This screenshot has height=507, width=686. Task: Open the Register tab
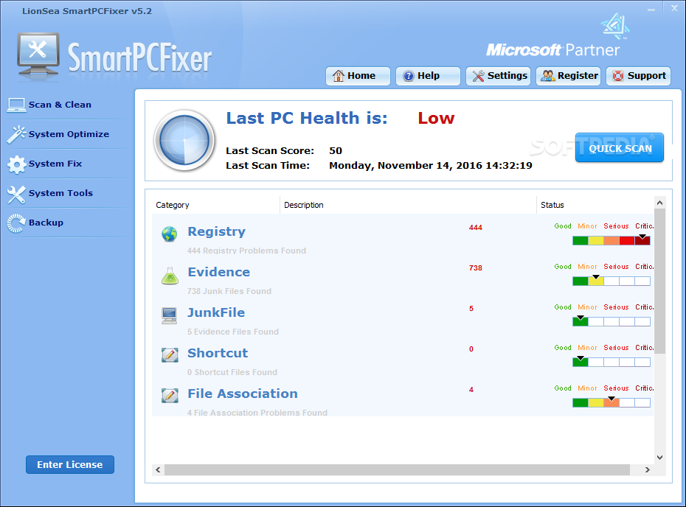(568, 76)
